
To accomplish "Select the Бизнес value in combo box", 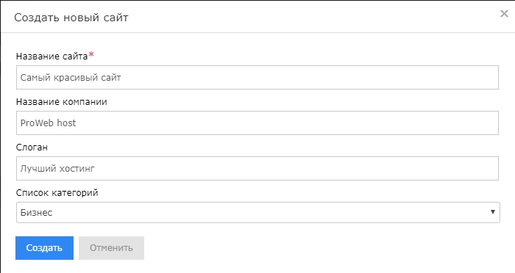I will pos(36,213).
